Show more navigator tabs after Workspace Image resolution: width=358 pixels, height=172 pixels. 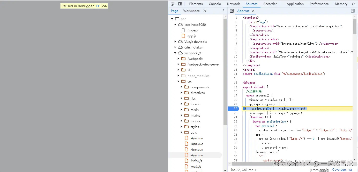tap(205, 11)
